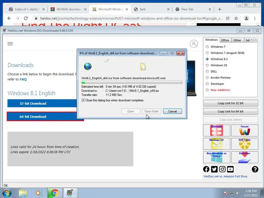
Task: Click the user sign-in profile icon
Action: pos(194,44)
